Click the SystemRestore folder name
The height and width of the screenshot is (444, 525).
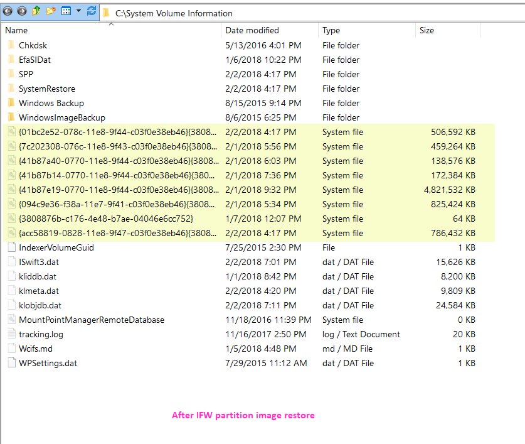47,89
